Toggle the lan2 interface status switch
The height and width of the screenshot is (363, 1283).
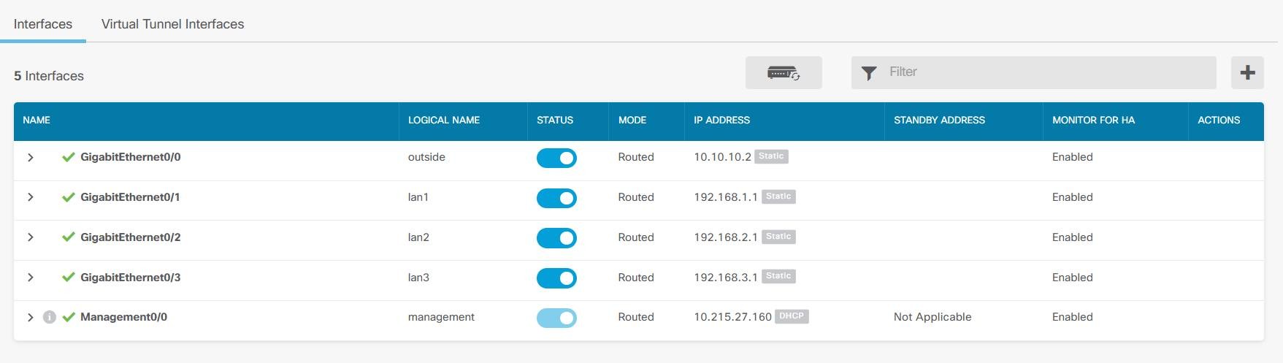coord(556,238)
